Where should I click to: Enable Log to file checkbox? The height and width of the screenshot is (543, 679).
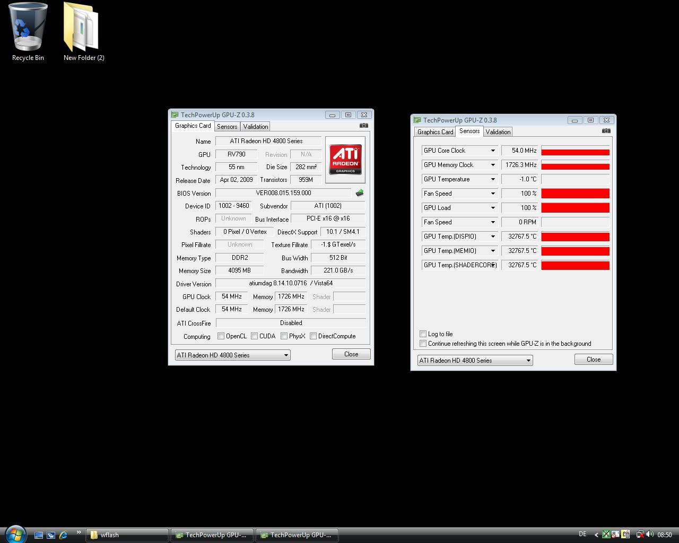click(x=423, y=334)
